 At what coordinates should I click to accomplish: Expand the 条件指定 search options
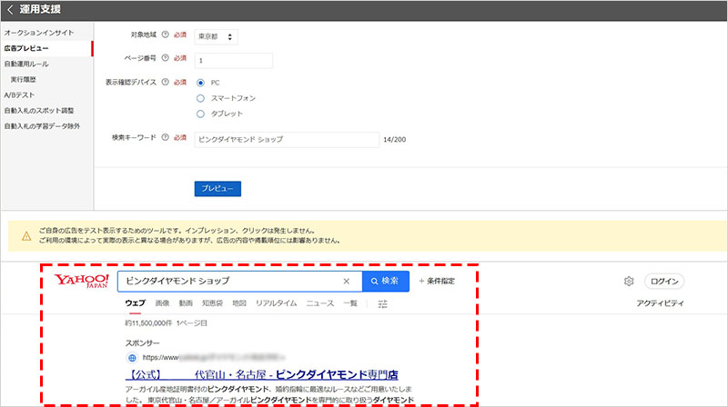(437, 282)
